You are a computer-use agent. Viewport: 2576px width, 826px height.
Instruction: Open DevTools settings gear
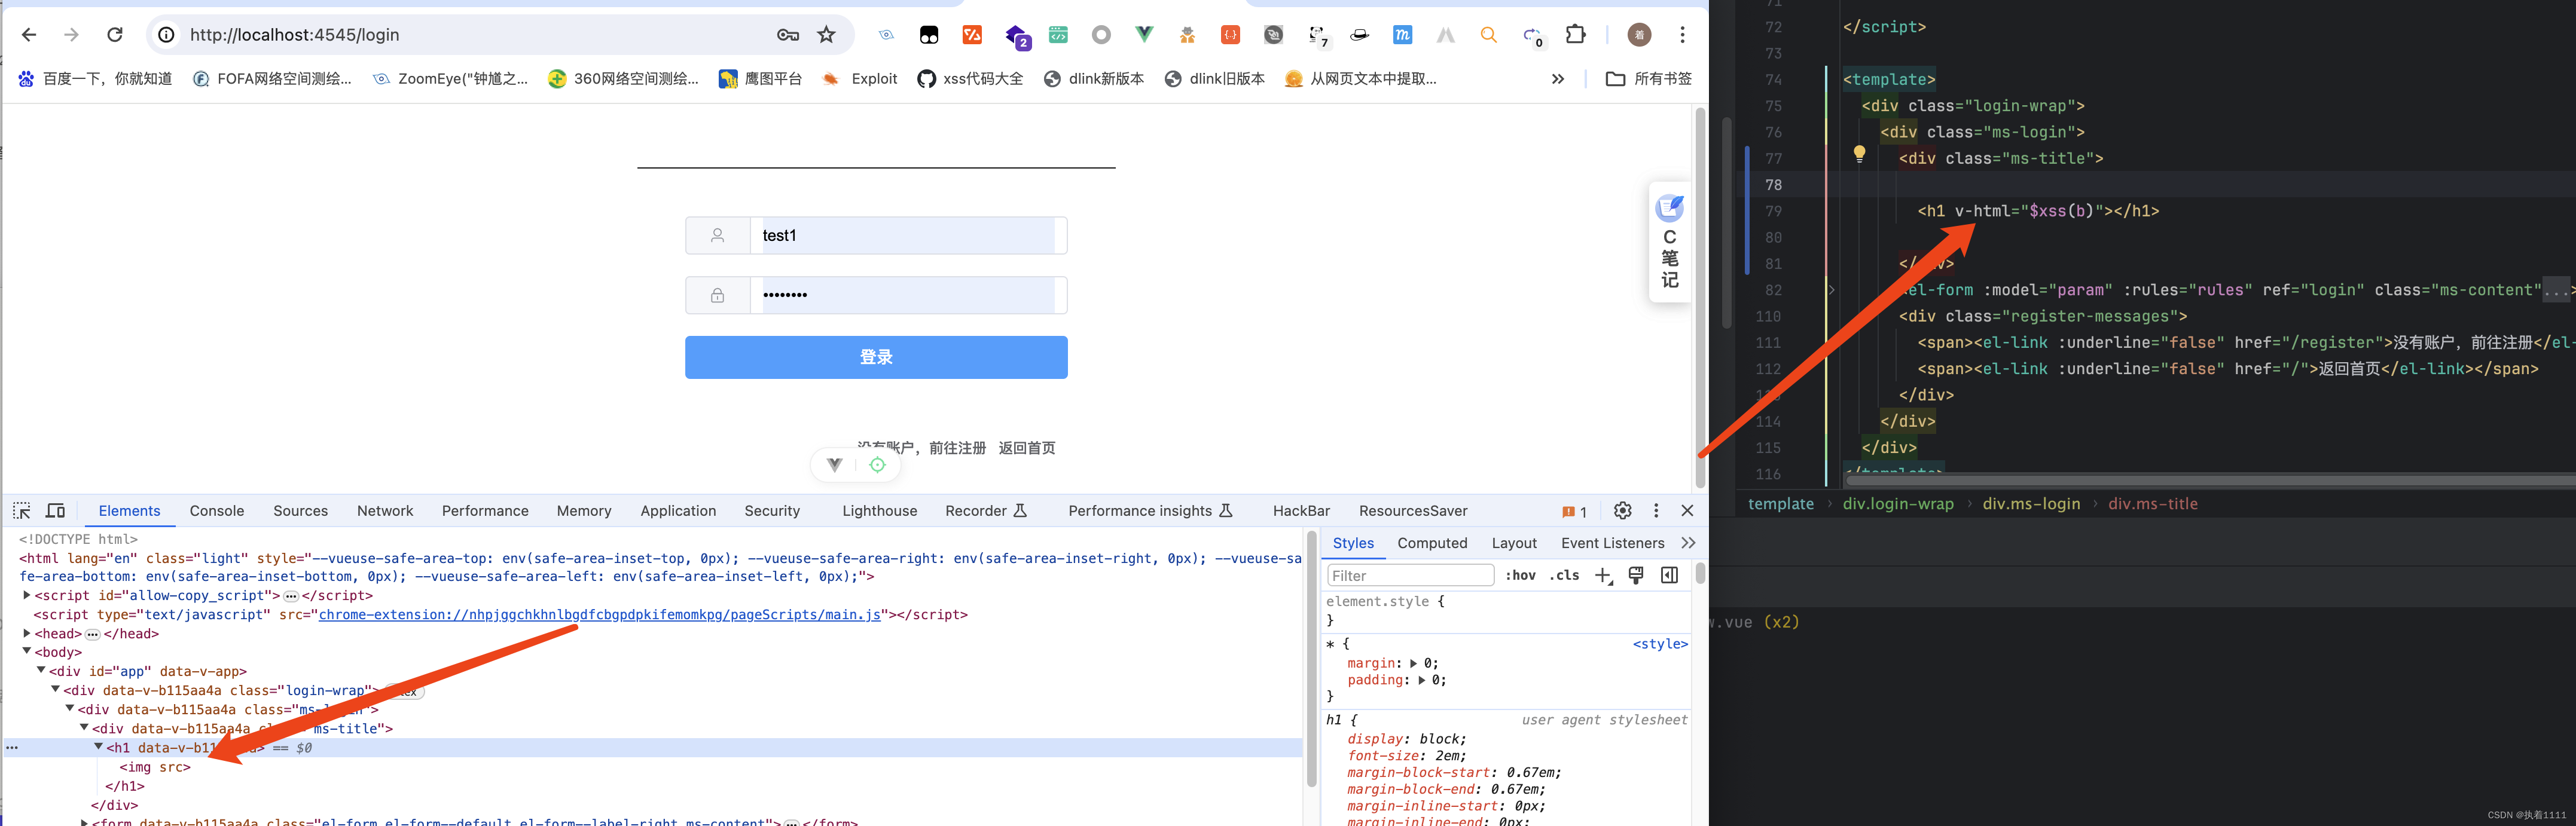(1622, 511)
